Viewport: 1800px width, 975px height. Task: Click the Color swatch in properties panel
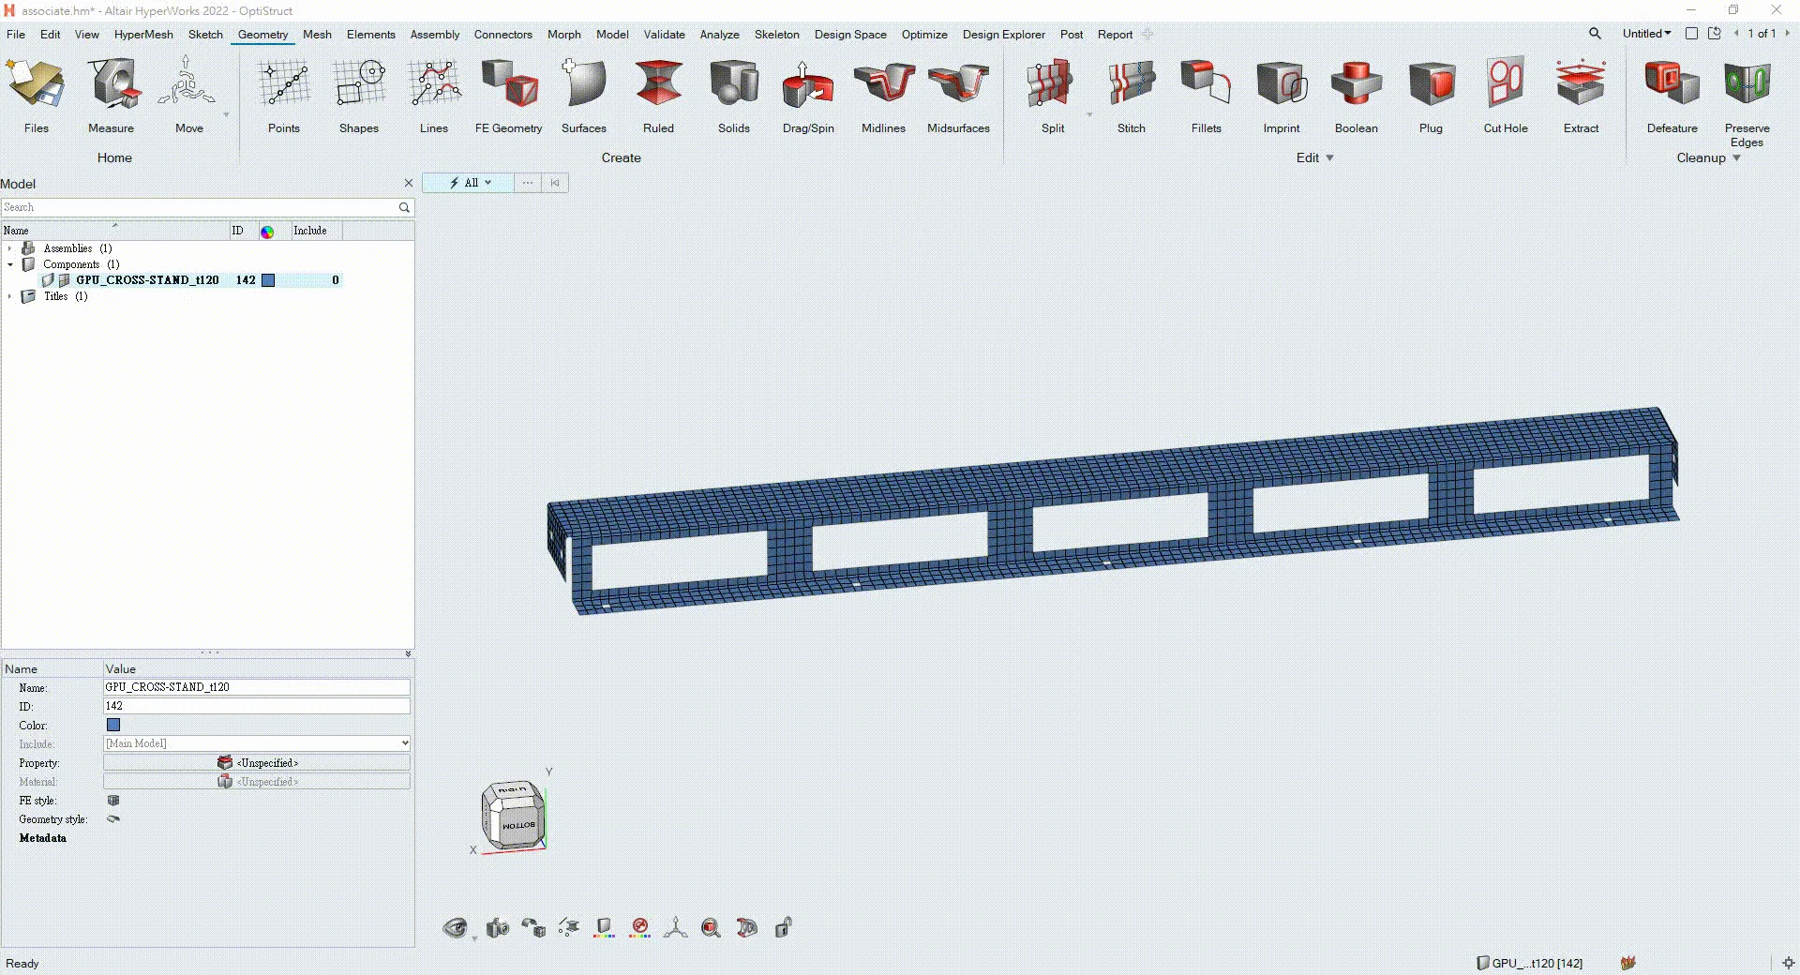point(113,725)
